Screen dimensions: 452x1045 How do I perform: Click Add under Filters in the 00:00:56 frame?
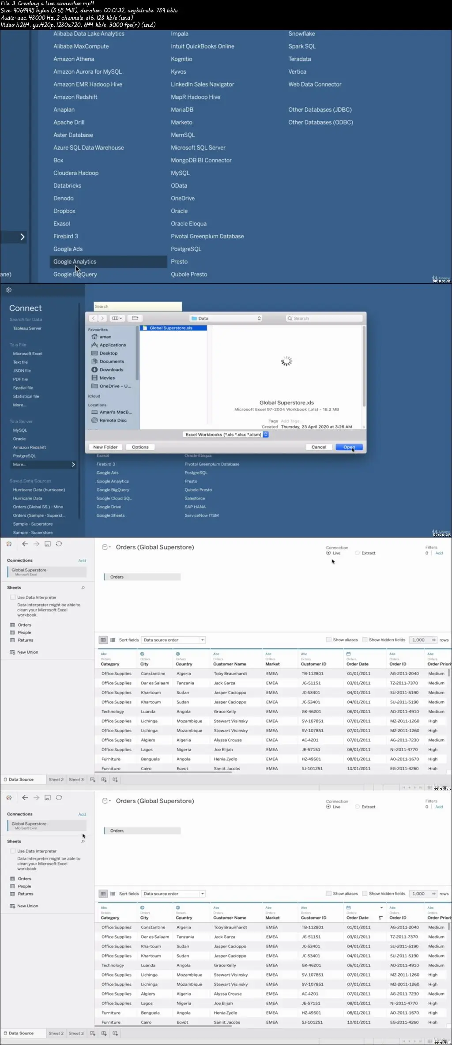click(x=439, y=553)
